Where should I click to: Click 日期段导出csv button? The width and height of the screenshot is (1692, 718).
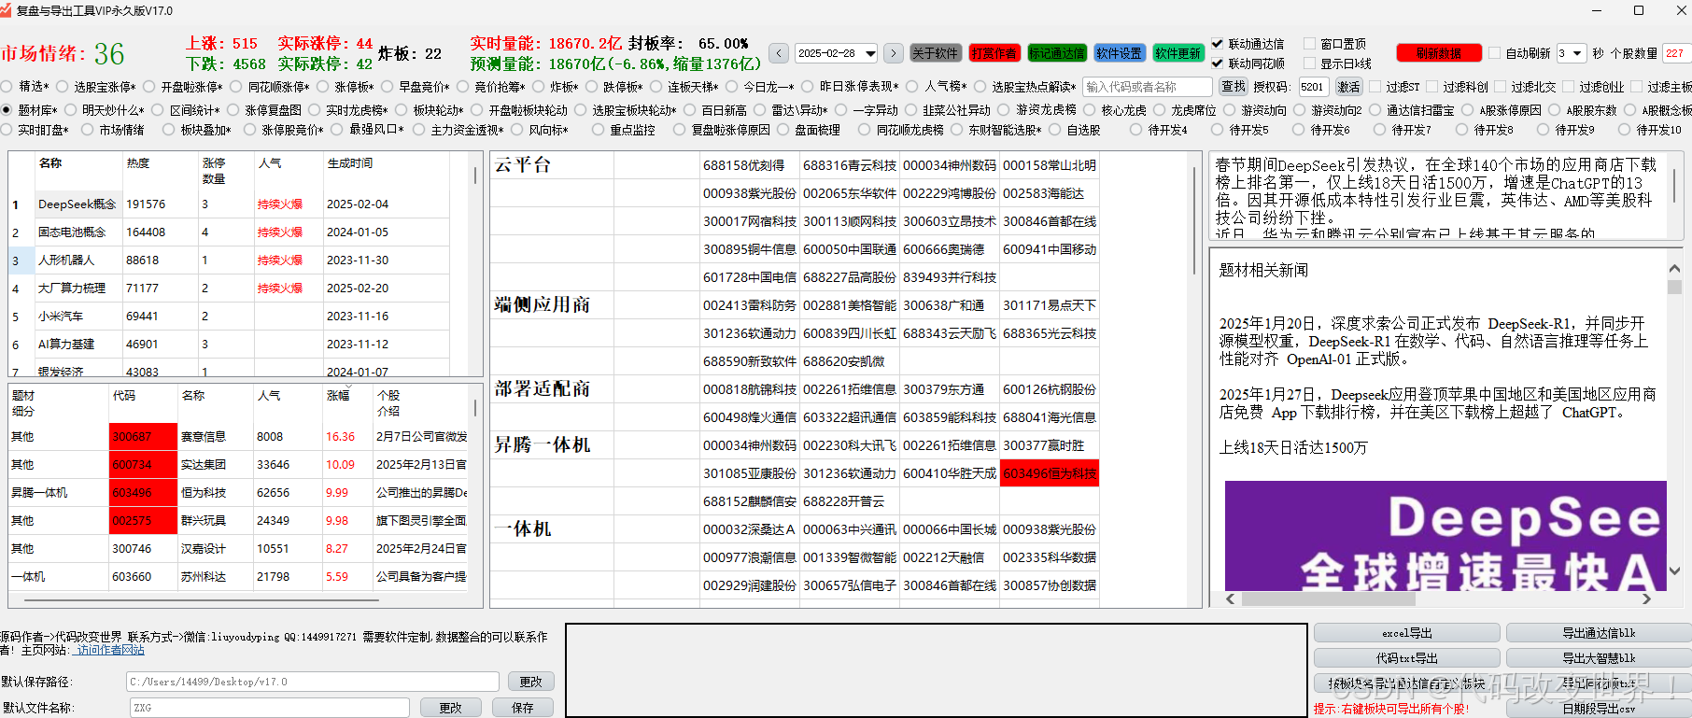tap(1599, 709)
